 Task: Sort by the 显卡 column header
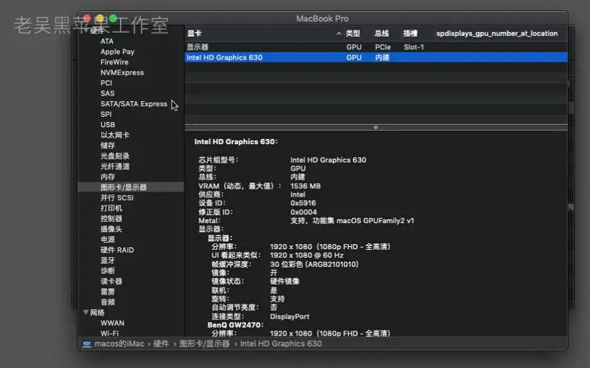194,33
